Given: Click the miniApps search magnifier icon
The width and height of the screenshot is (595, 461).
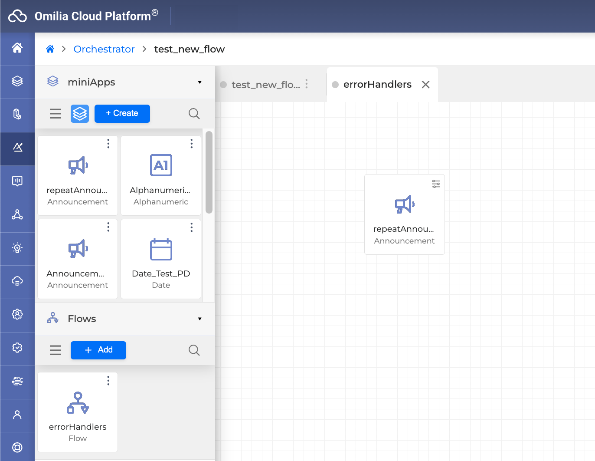Looking at the screenshot, I should [x=194, y=114].
